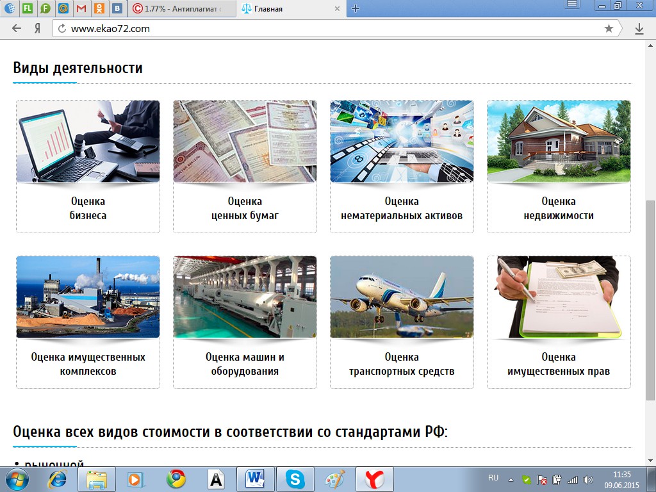Open Оценка имущественных прав contract image
The height and width of the screenshot is (492, 656).
[559, 297]
